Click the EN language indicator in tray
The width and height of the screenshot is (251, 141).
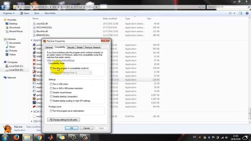[195, 137]
